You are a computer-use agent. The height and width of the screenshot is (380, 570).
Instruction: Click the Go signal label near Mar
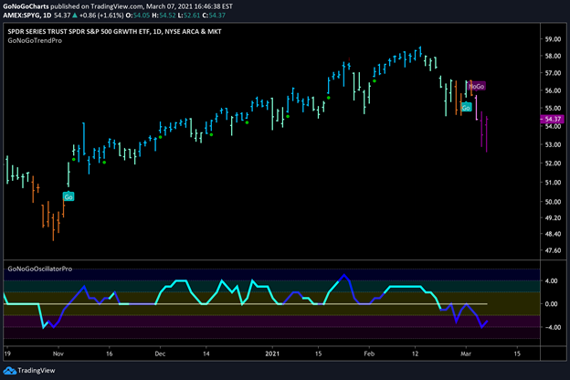(466, 107)
